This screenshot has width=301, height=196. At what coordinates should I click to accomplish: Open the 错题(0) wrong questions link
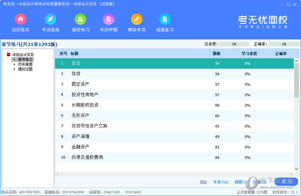(x=241, y=182)
